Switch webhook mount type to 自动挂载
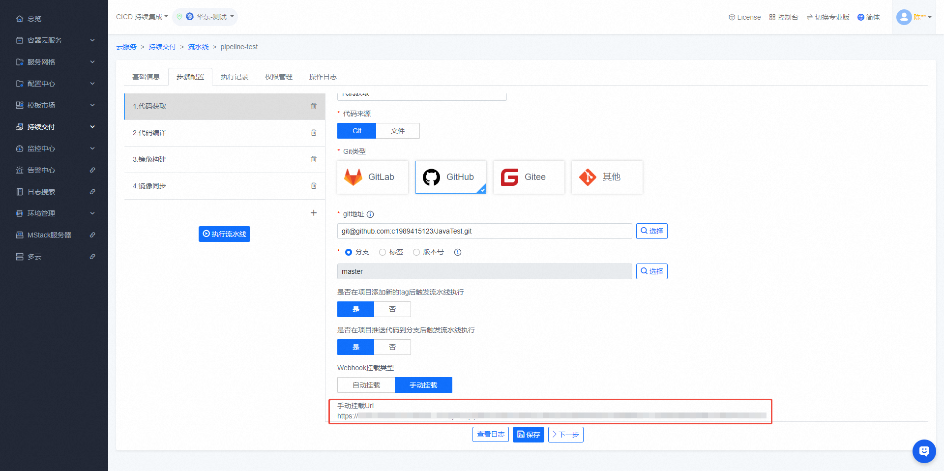 [366, 385]
